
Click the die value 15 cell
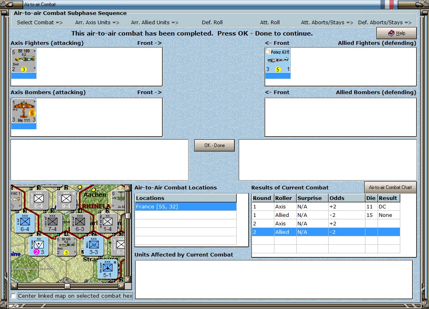point(371,215)
